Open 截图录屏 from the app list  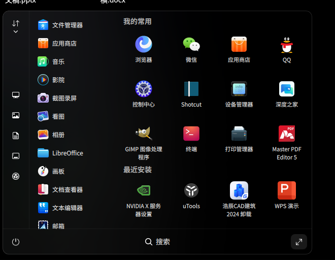[57, 98]
